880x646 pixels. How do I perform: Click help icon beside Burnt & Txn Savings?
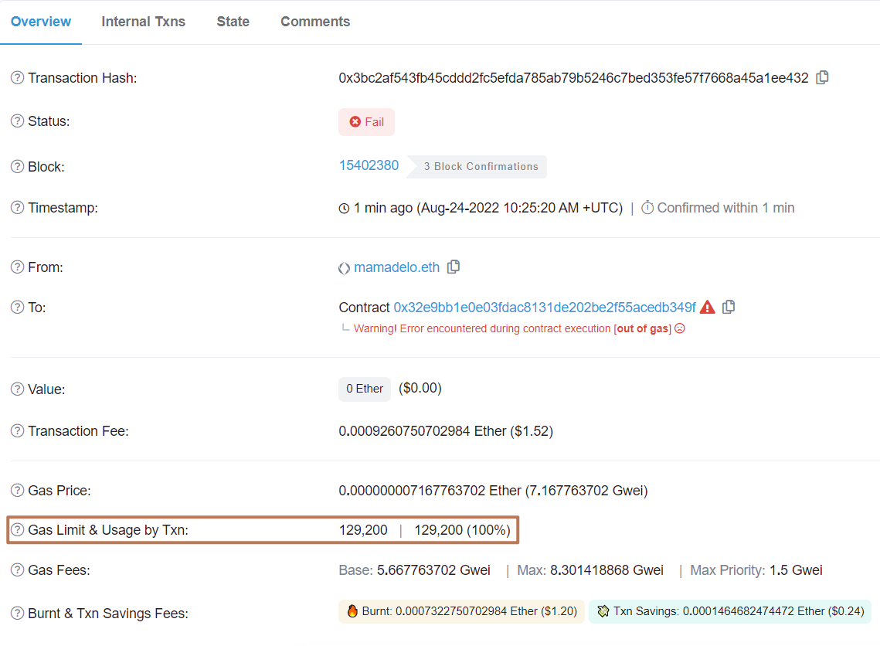click(17, 614)
